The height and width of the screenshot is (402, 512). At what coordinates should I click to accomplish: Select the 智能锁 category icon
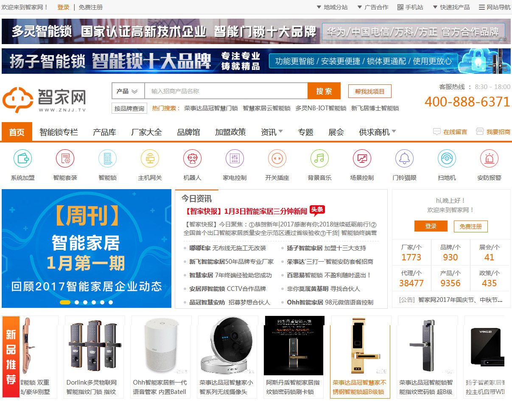pyautogui.click(x=108, y=159)
